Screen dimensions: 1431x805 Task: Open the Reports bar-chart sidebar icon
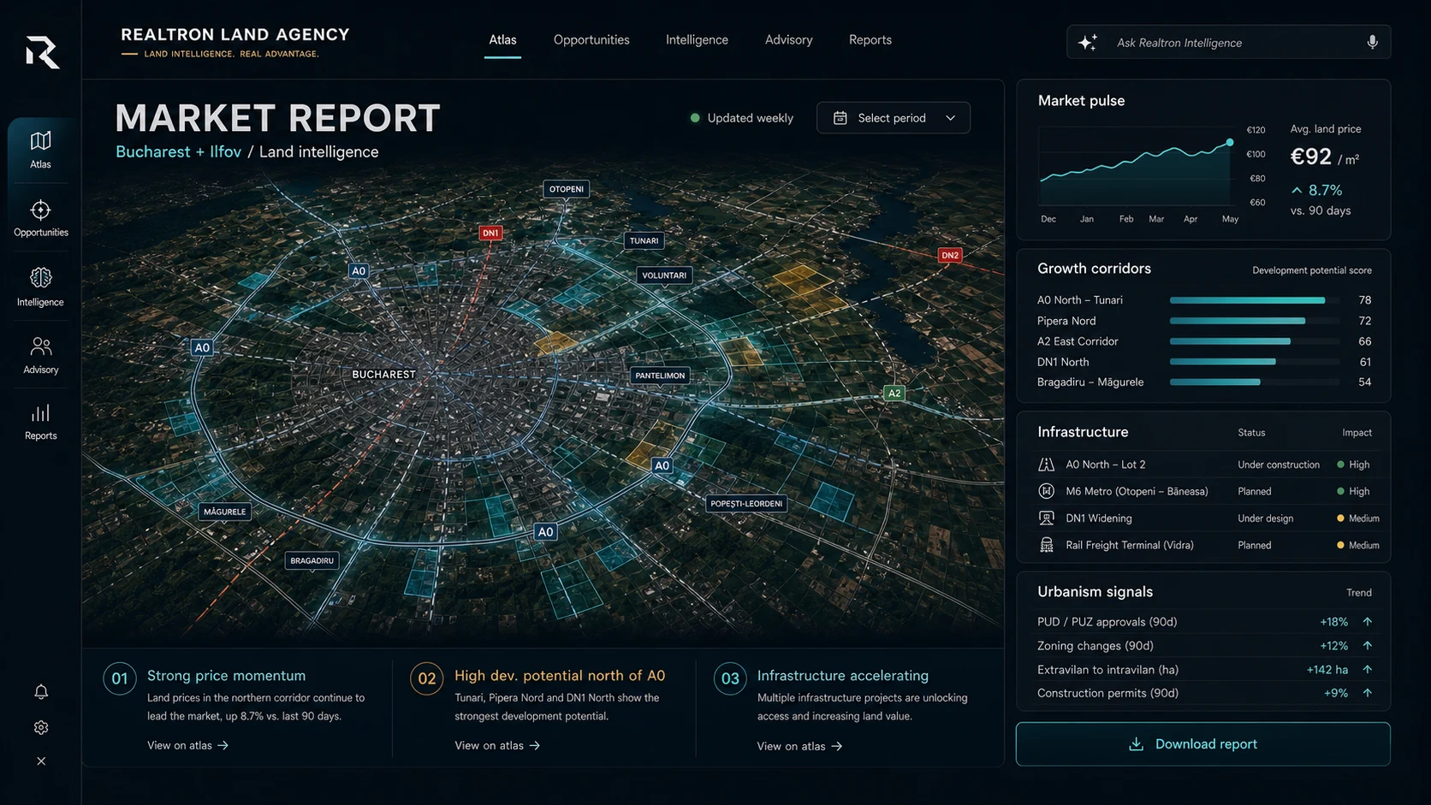click(x=40, y=413)
